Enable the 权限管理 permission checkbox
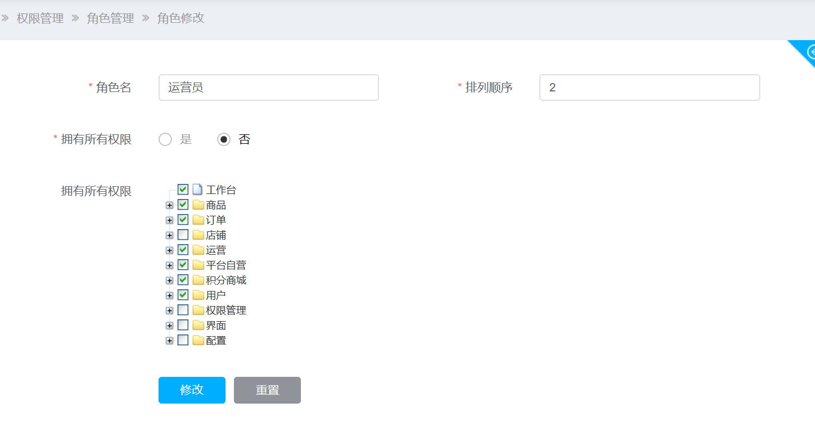815x427 pixels. (183, 310)
